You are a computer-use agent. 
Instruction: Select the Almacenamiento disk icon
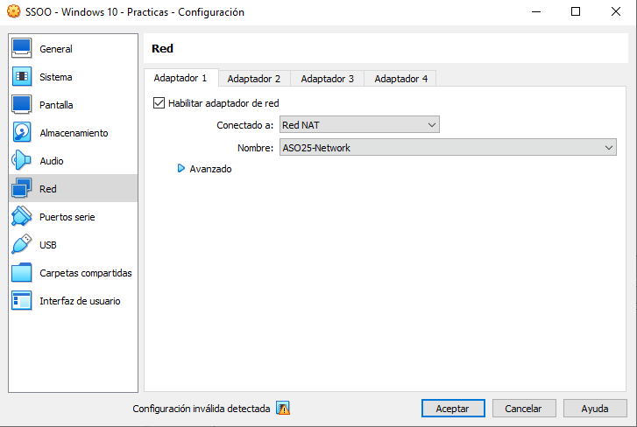(22, 133)
